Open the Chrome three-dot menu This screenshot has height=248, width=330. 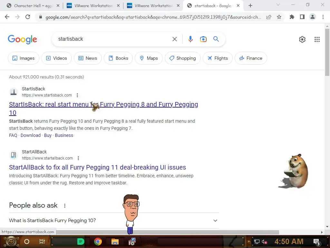323,17
